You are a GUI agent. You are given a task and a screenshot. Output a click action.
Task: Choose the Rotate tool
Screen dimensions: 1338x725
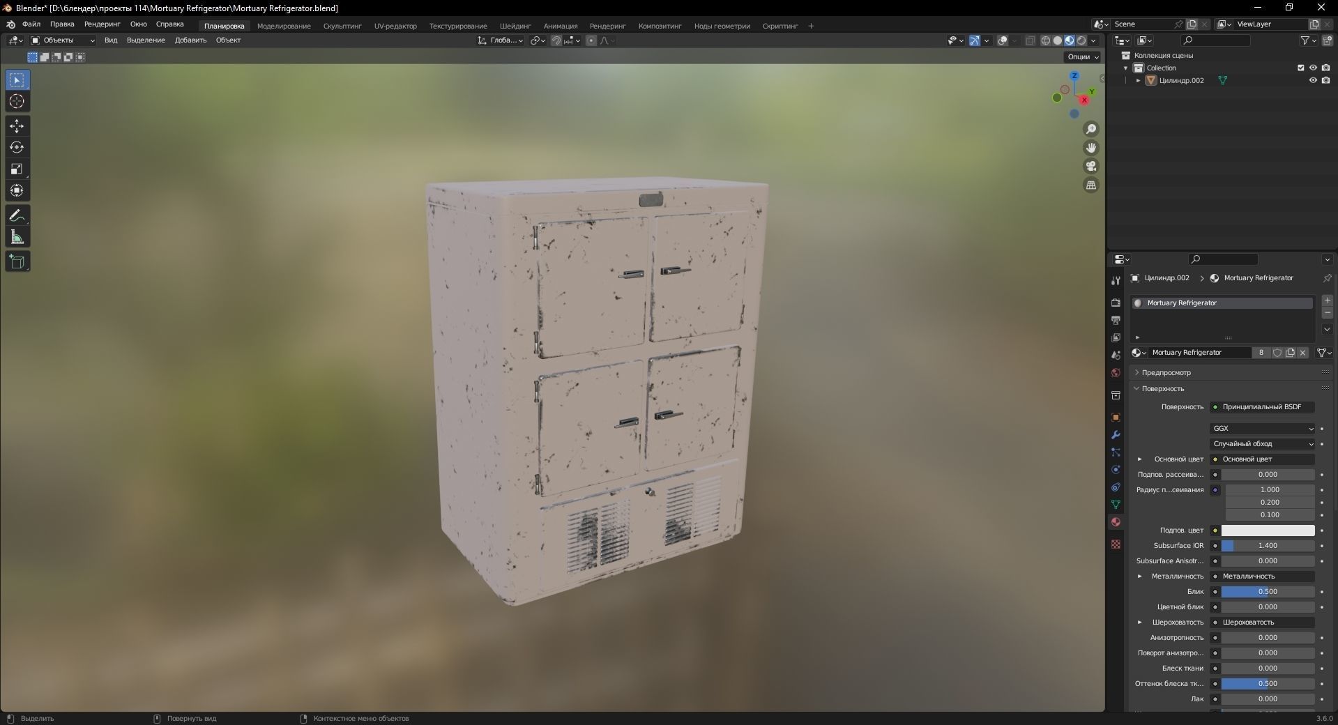(x=17, y=147)
